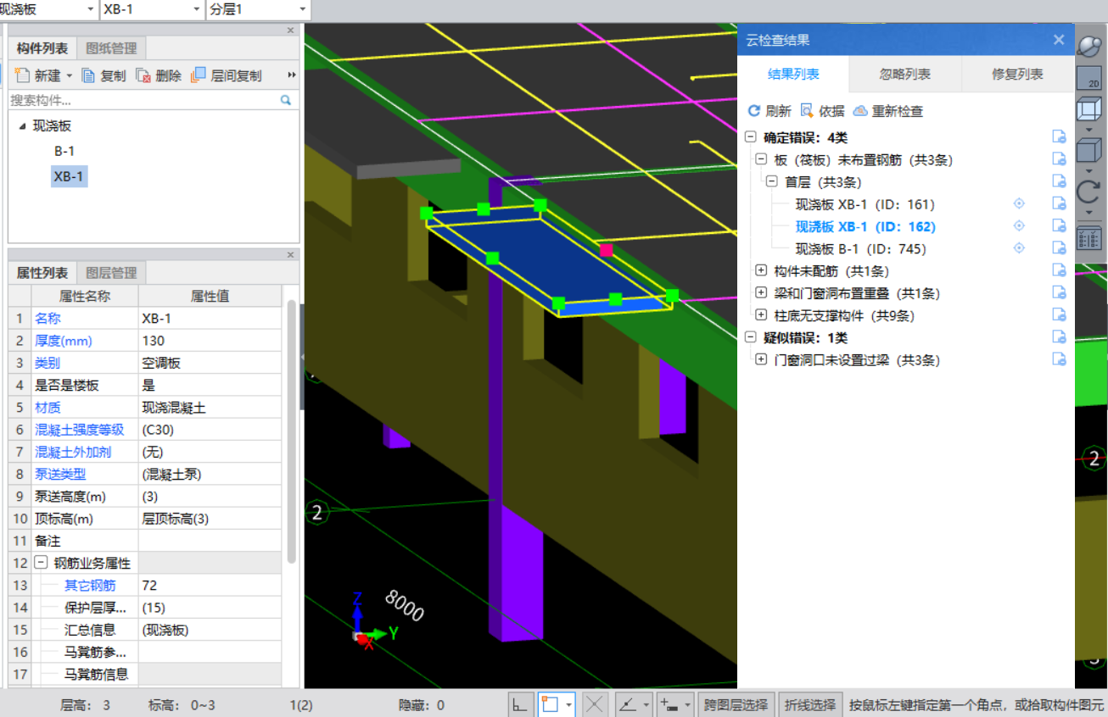Locate 现浇板 XB-1 ID 162 with target icon
1108x717 pixels.
tap(1020, 225)
